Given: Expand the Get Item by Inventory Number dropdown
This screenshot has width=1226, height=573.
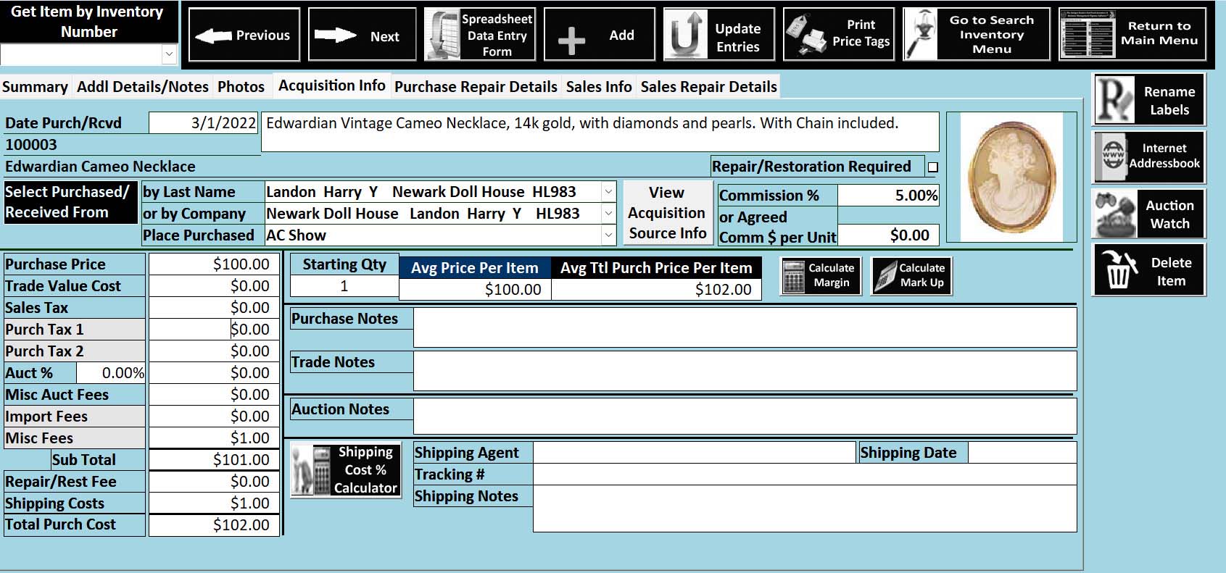Looking at the screenshot, I should tap(169, 54).
